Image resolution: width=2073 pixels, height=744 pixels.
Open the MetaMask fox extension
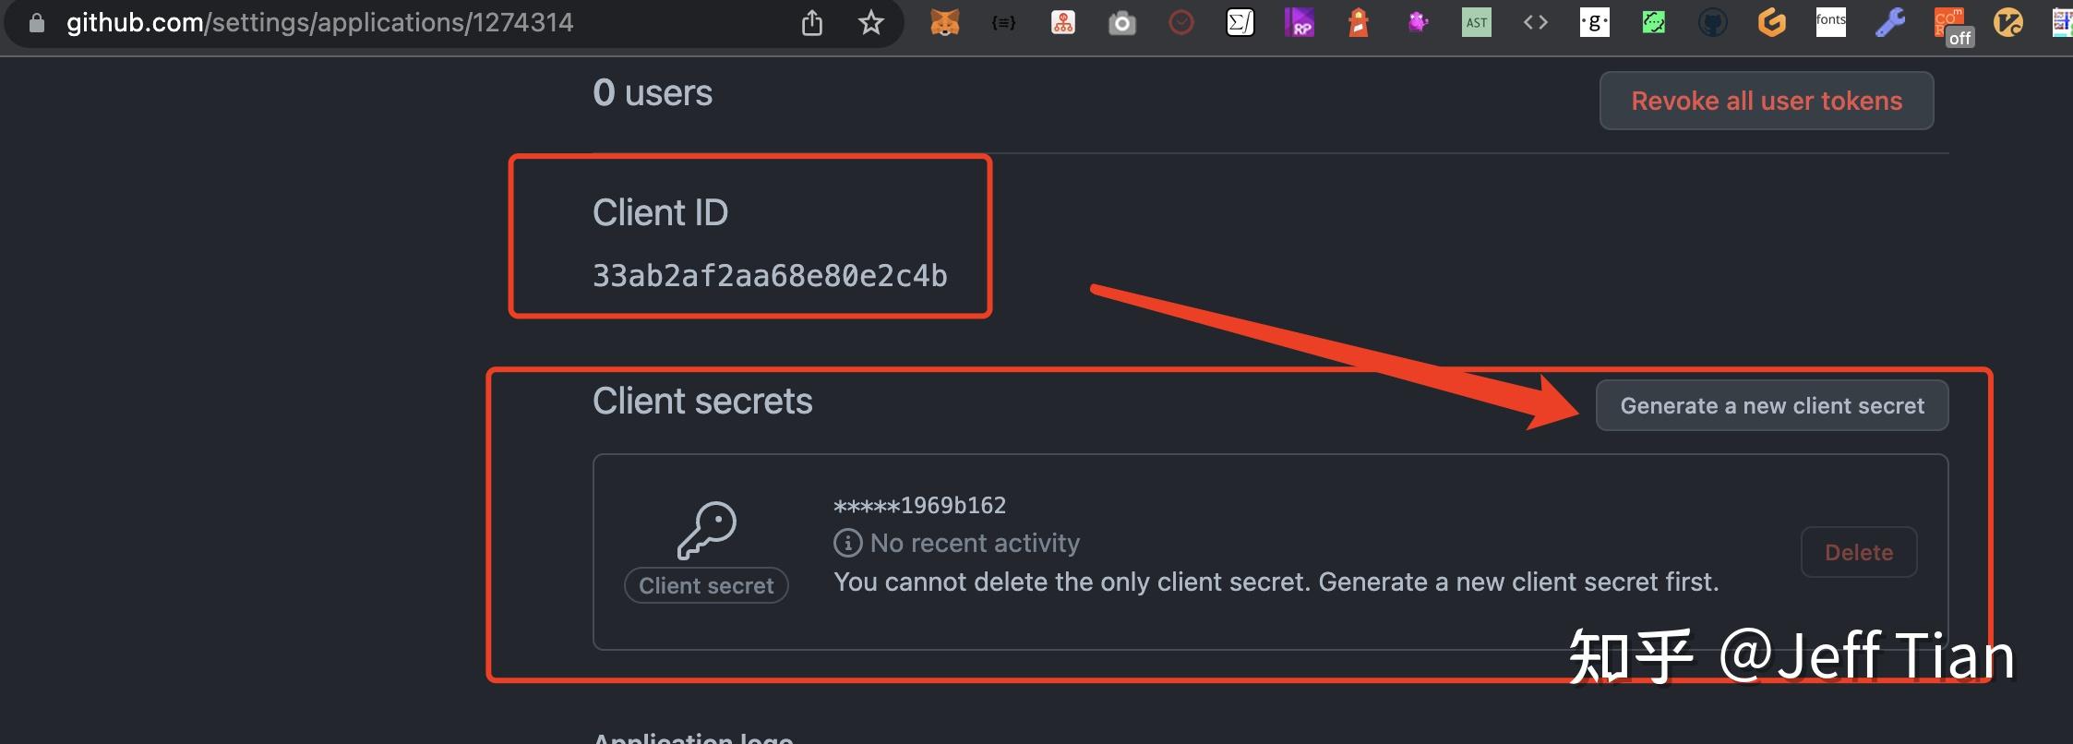tap(944, 22)
